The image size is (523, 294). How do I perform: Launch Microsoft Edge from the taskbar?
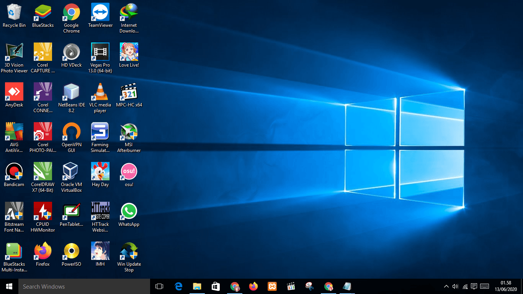coord(178,286)
